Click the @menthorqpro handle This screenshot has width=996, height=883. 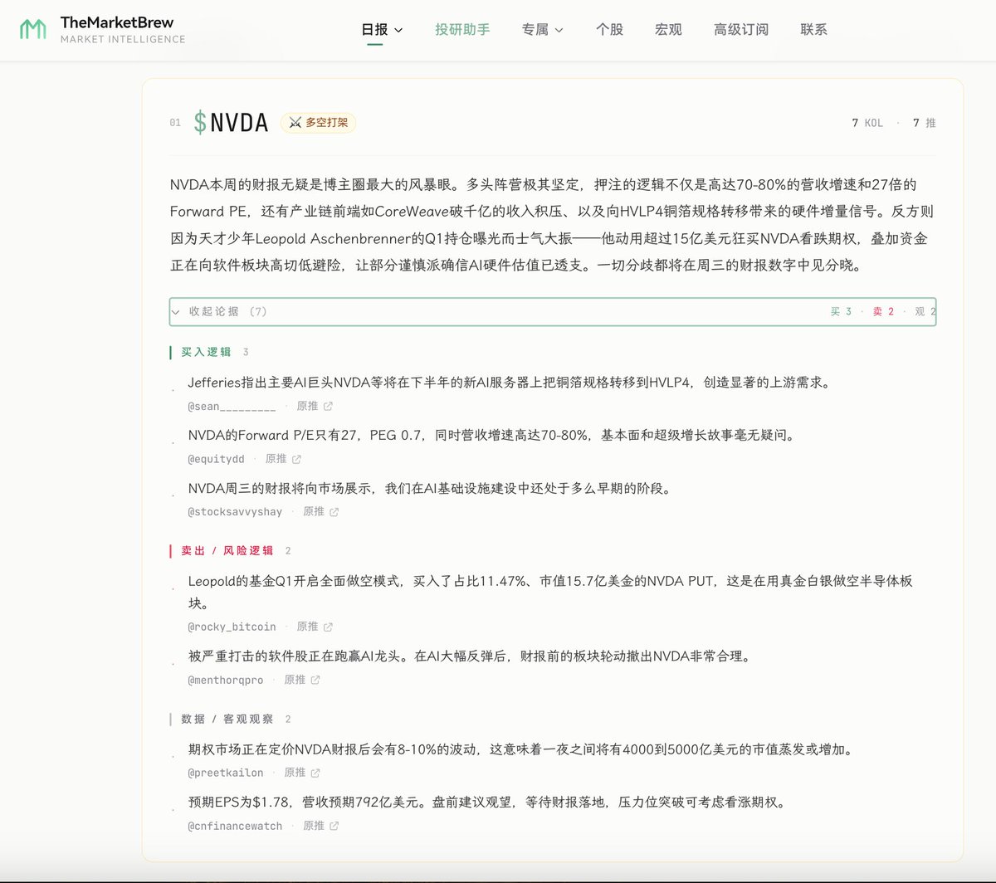[225, 680]
